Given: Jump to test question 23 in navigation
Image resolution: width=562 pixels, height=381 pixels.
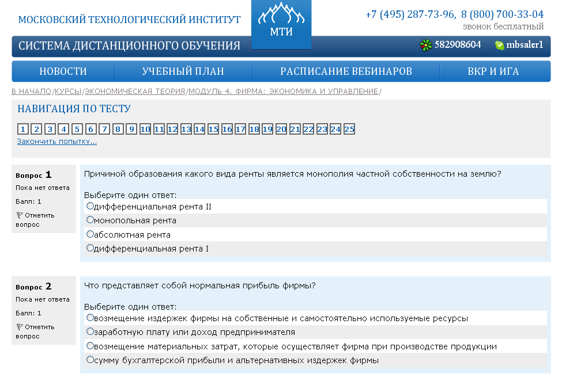Looking at the screenshot, I should pos(322,129).
